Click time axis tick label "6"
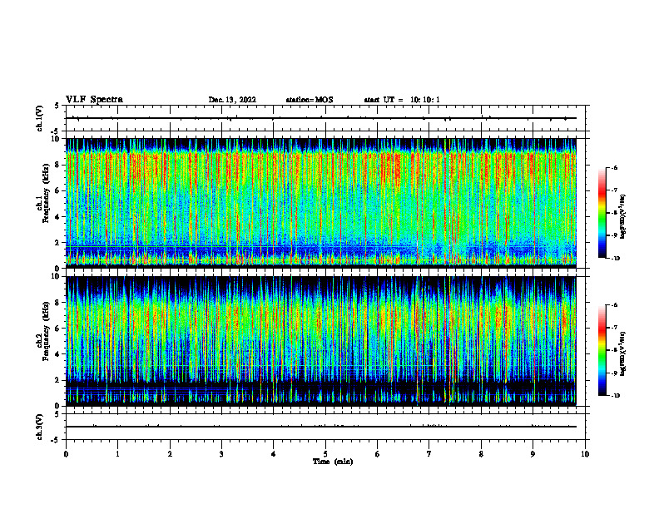Screen dimensions: 659x509 [377, 454]
